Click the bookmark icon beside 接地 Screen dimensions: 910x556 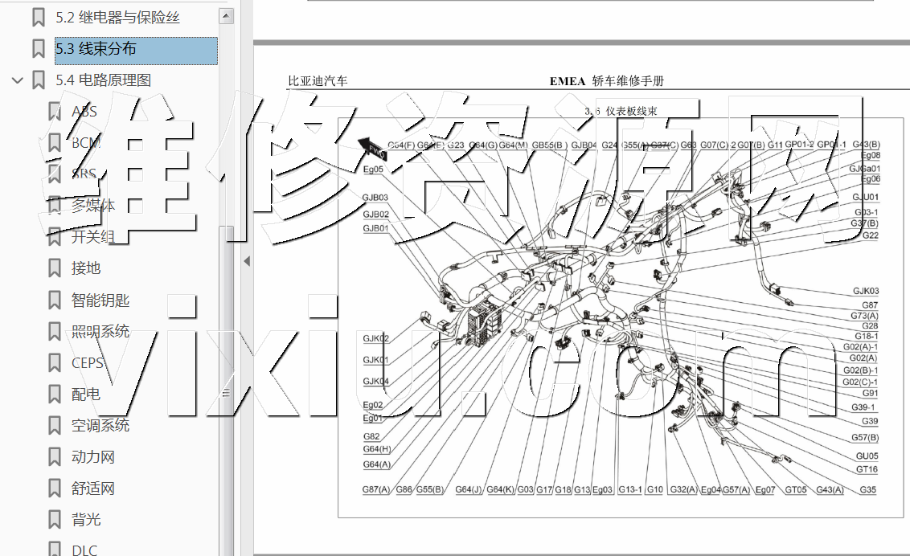[x=54, y=268]
